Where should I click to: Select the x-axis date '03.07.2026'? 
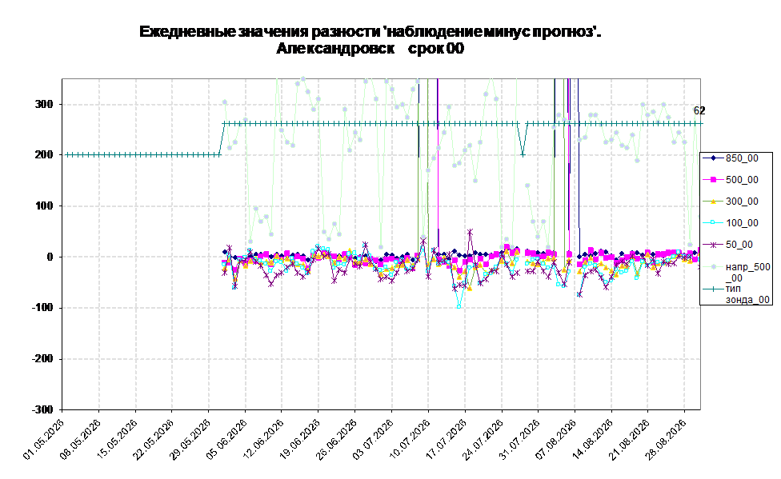374,439
